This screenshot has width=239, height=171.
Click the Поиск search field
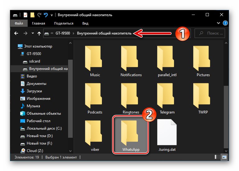tap(209, 33)
